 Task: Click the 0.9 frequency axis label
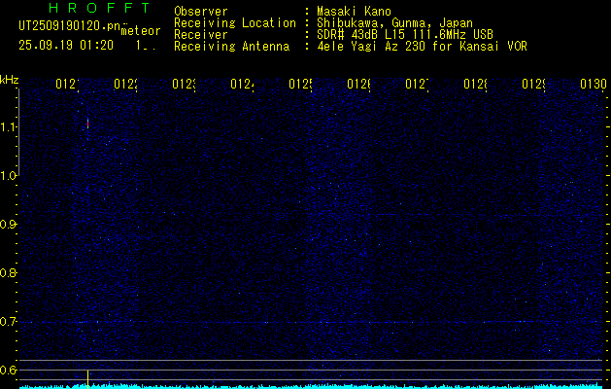click(8, 225)
